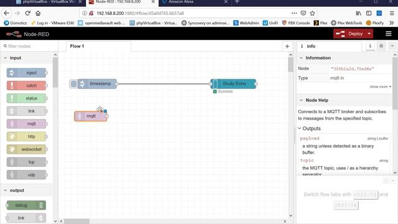Click the node ID value text
398x224 pixels.
coord(353,68)
